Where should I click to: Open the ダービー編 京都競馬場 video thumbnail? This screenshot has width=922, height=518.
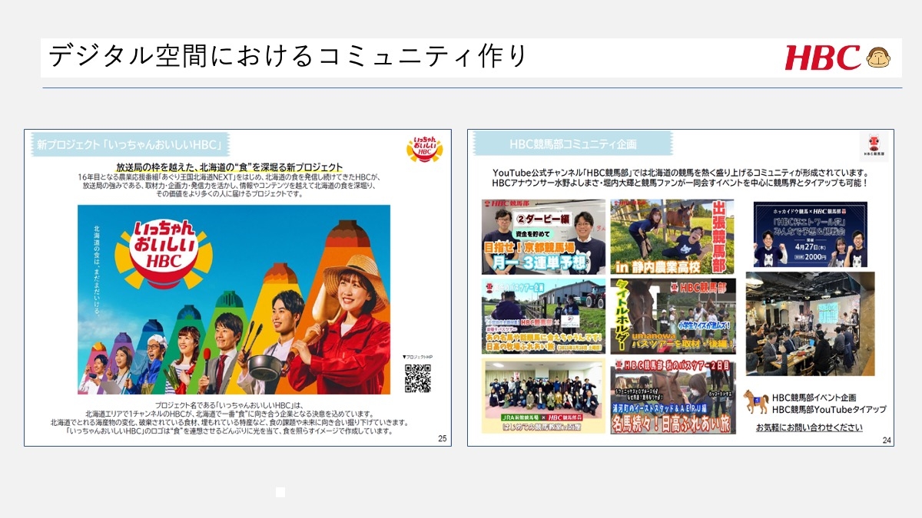coord(543,236)
